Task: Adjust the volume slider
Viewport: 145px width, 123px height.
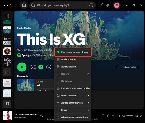Action: click(130, 116)
